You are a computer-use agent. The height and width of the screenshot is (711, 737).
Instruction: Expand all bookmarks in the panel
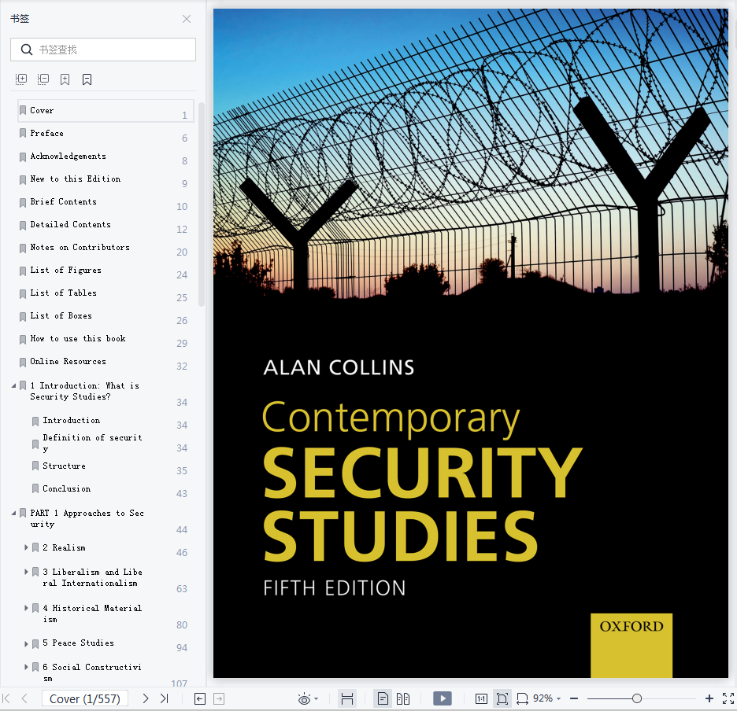click(21, 79)
